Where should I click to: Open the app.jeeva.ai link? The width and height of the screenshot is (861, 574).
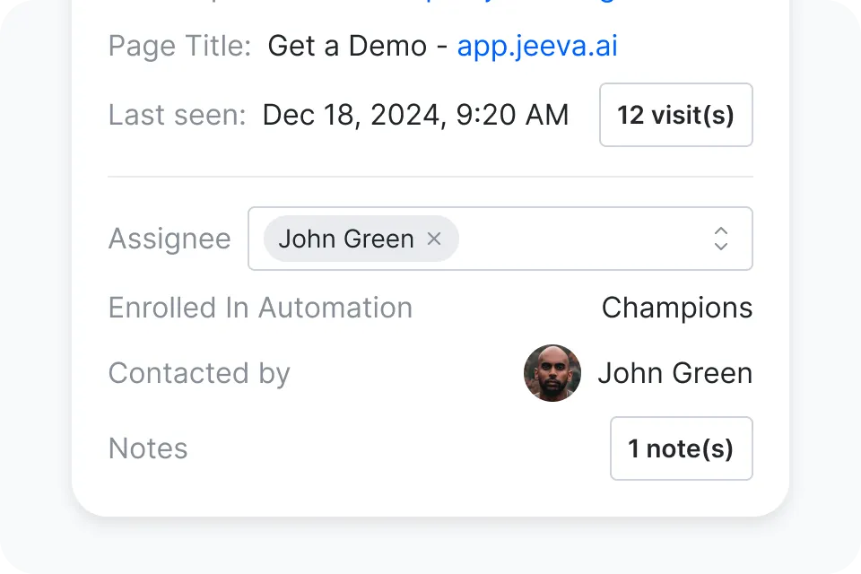(x=537, y=46)
